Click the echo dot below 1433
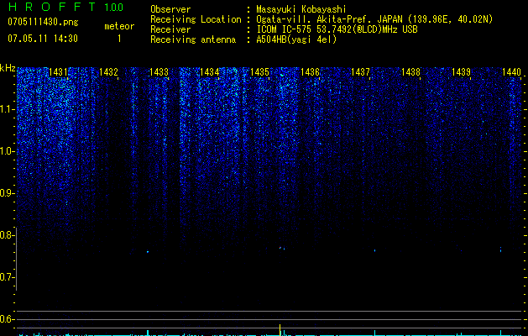Screen dimensions: 528x336 pyautogui.click(x=148, y=251)
